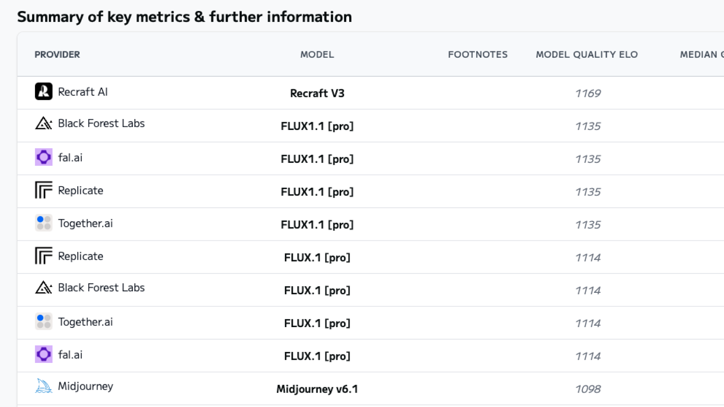724x407 pixels.
Task: Select the Recraft AI provider name
Action: tap(83, 92)
